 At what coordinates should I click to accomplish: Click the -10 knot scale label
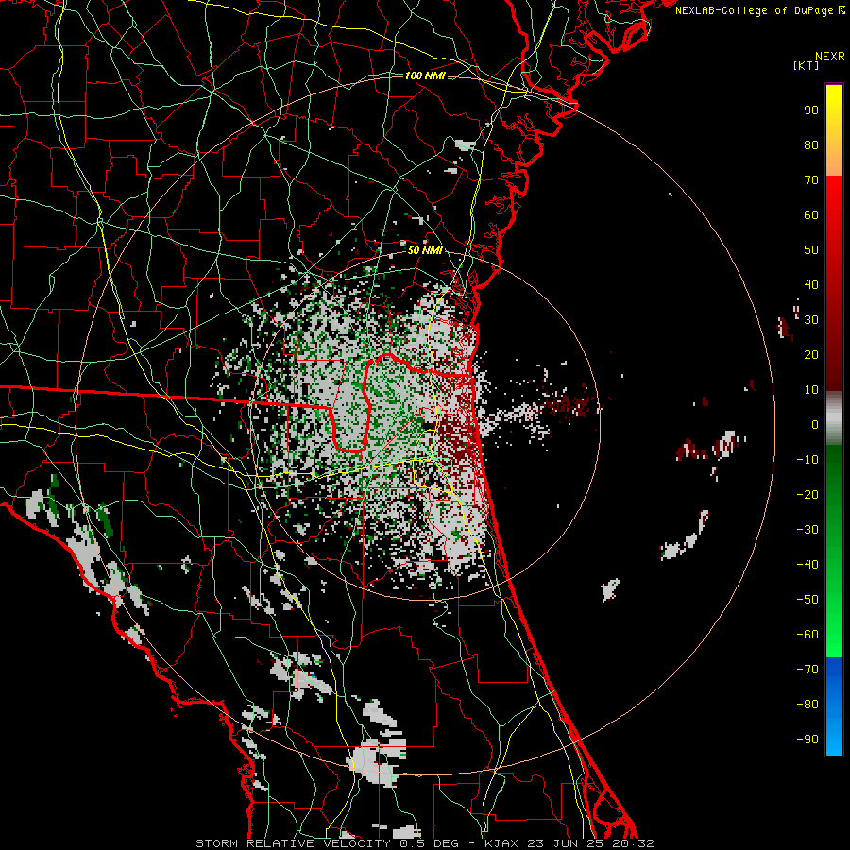coord(807,460)
